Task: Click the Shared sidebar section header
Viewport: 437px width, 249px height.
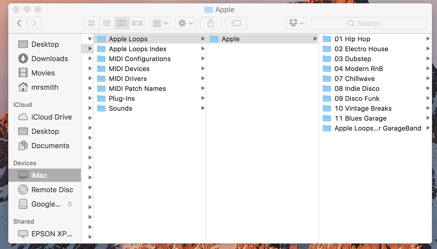Action: coord(24,221)
